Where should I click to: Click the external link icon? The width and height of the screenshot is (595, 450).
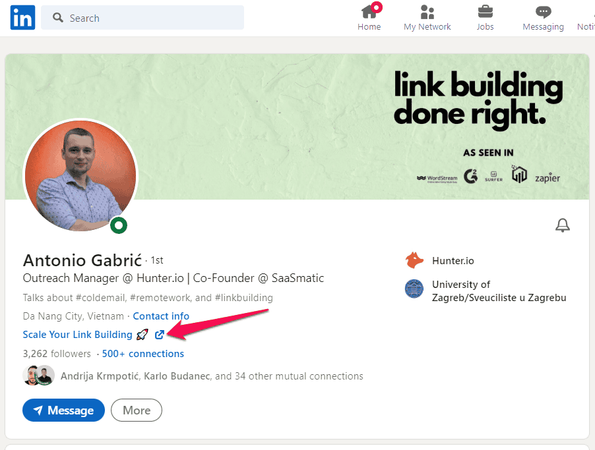tap(160, 335)
